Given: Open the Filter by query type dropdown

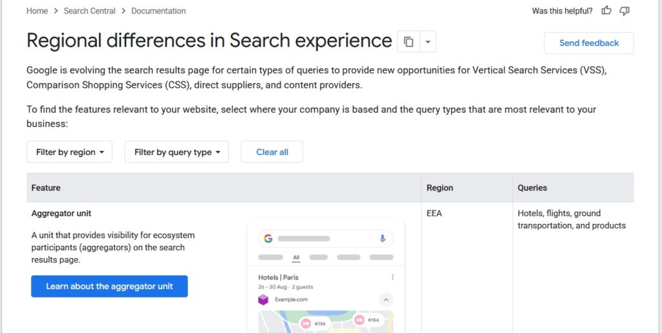Looking at the screenshot, I should tap(176, 152).
